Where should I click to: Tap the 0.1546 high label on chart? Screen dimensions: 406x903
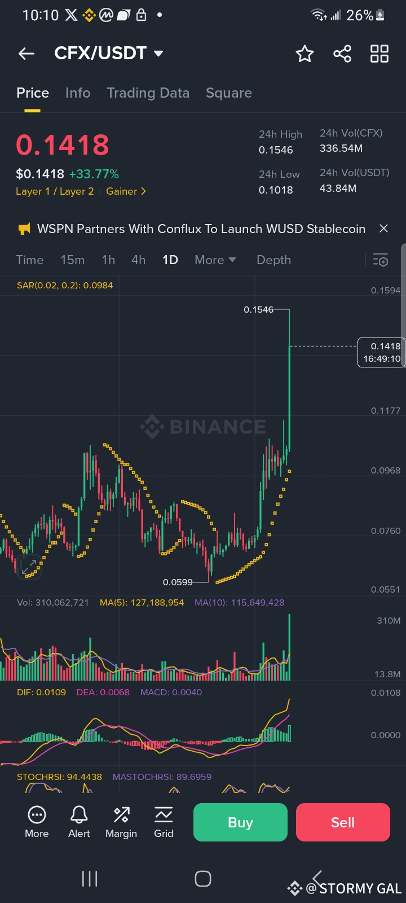(258, 309)
